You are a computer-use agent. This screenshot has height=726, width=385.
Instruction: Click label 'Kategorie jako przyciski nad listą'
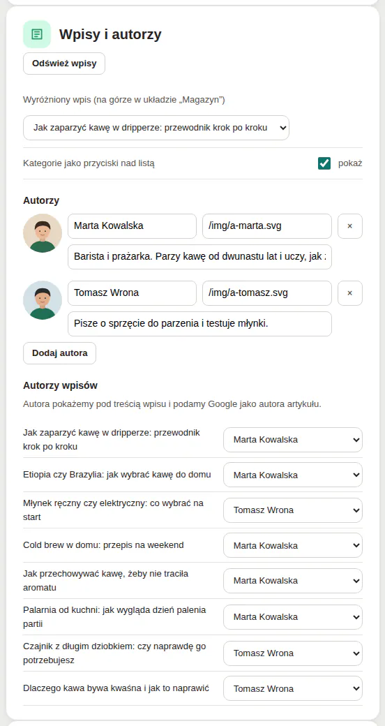[89, 163]
